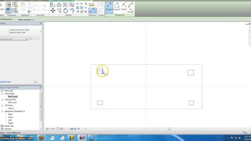Click the Measure Between Two References icon
251x141 pixels.
click(x=91, y=5)
